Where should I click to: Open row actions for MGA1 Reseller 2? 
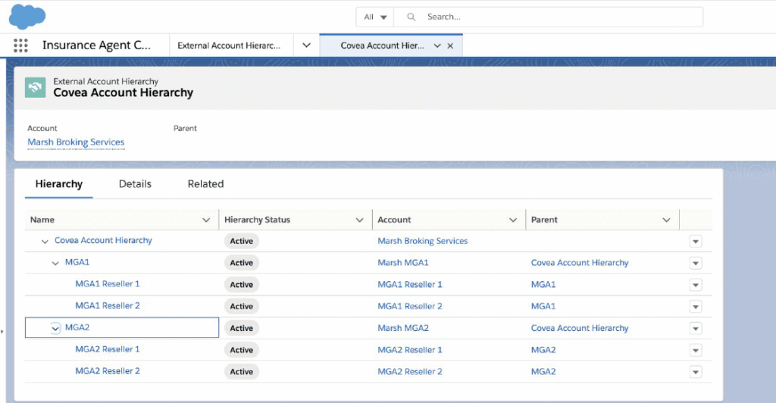click(696, 307)
